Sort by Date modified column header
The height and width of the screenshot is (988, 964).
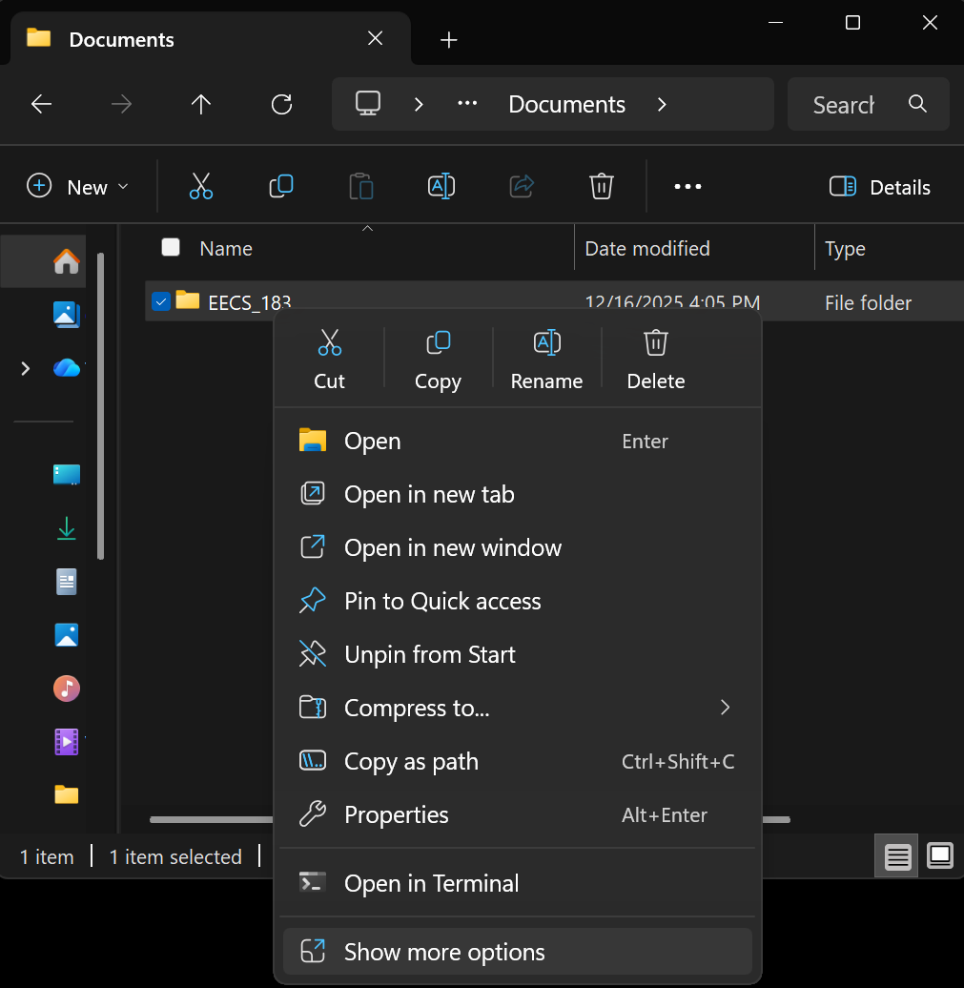(647, 248)
